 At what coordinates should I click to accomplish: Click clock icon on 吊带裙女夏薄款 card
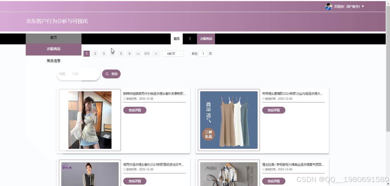(263, 99)
